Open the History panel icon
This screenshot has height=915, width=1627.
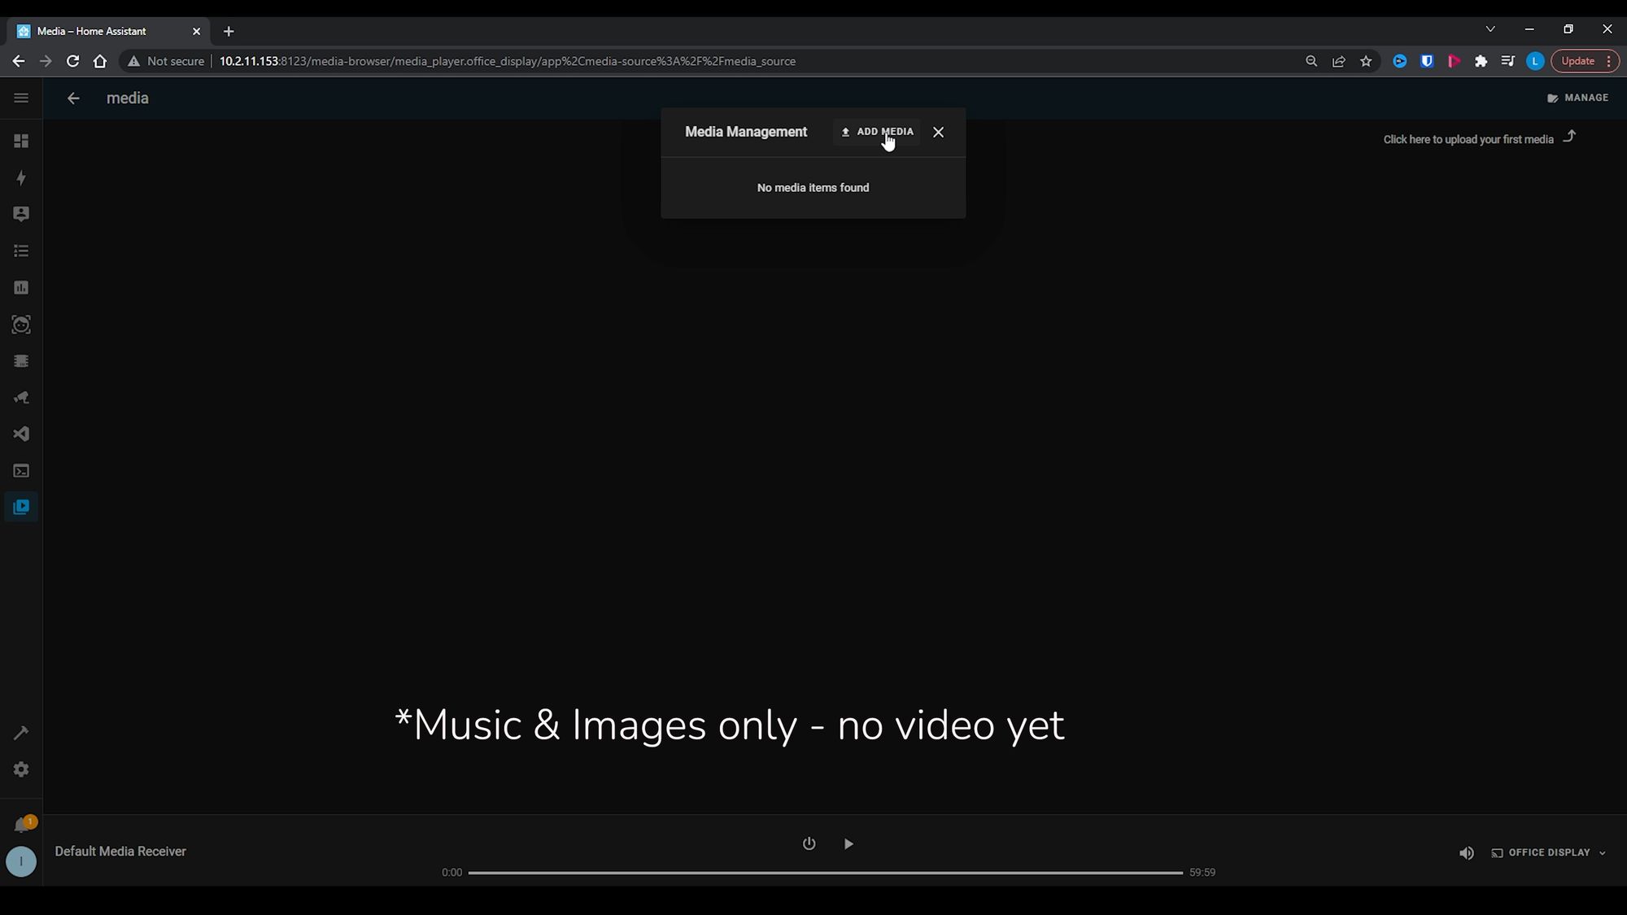[x=20, y=287]
